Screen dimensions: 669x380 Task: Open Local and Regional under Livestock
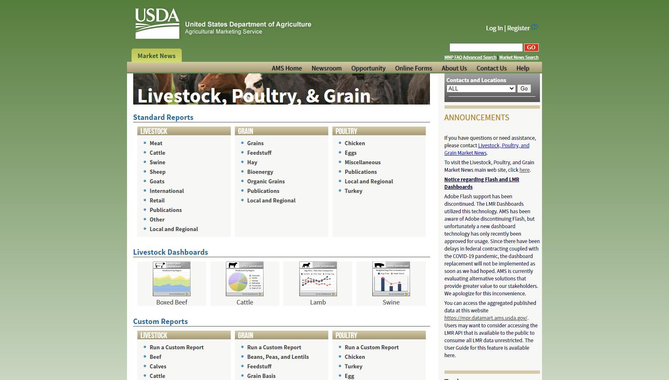click(174, 229)
